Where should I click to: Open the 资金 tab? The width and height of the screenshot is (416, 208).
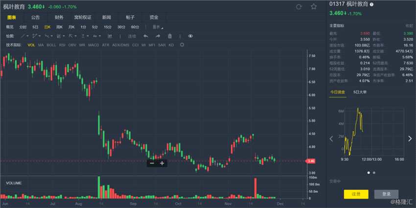click(x=154, y=18)
